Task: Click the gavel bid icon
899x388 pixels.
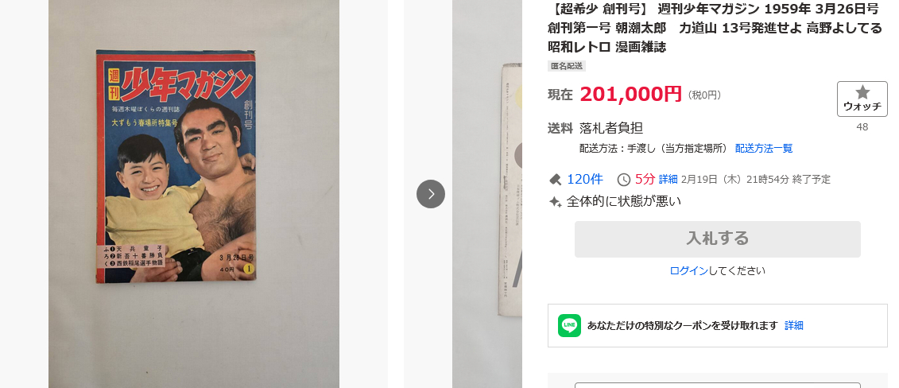Action: tap(555, 180)
